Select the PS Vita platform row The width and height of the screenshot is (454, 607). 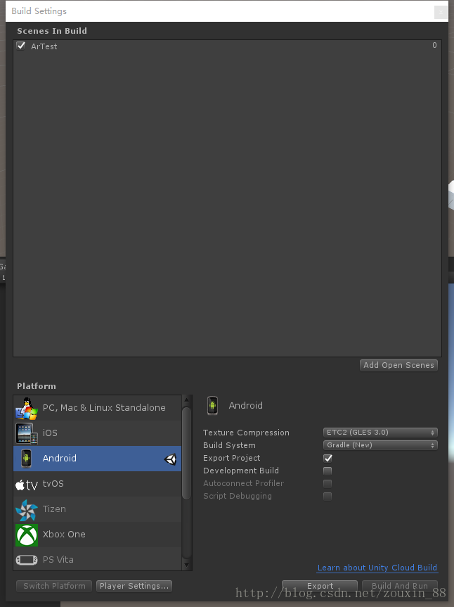point(98,559)
